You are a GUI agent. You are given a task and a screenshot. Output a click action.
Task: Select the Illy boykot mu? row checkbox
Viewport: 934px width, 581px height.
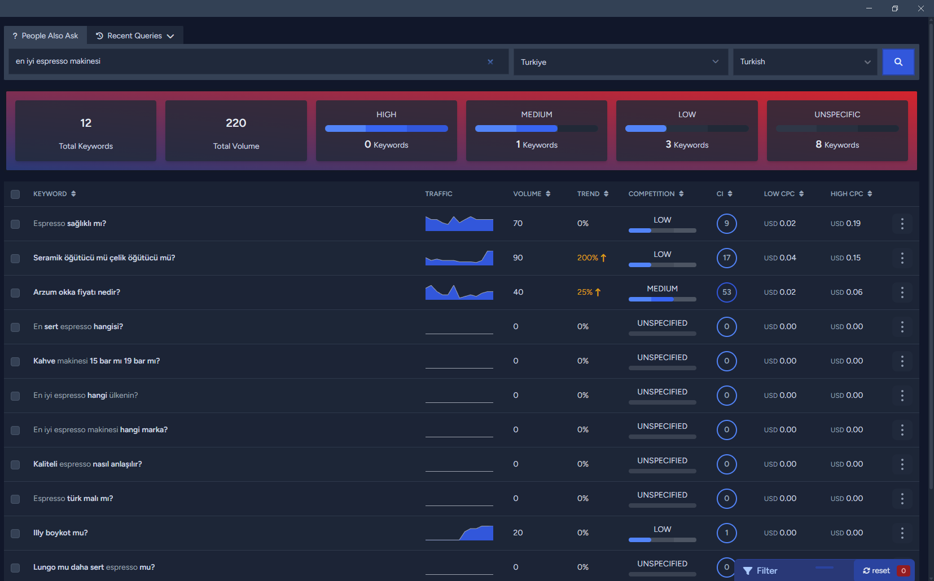coord(15,534)
